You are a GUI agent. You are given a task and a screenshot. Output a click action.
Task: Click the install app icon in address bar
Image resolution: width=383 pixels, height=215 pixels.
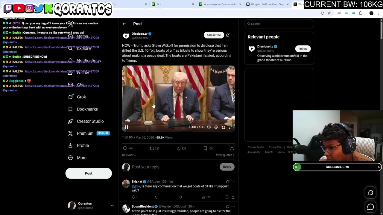click(x=323, y=13)
